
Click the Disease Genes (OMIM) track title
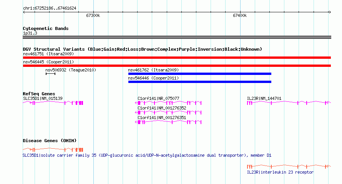pos(50,141)
